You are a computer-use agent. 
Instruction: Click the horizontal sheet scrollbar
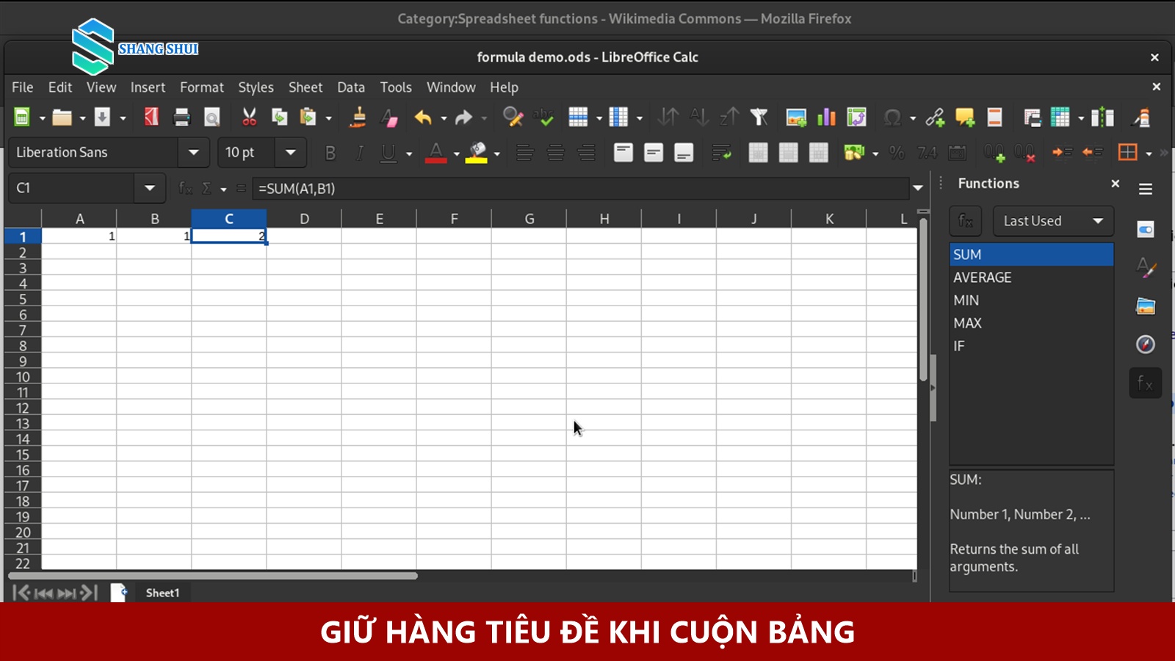click(213, 576)
